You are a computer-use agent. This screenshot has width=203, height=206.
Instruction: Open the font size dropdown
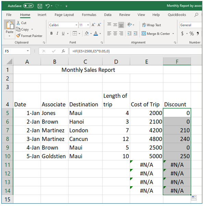88,25
